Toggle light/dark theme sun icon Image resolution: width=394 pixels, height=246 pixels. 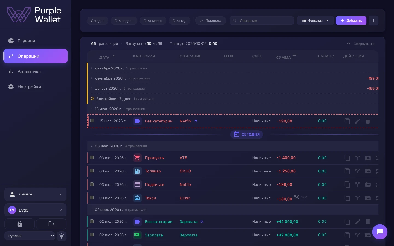(x=62, y=236)
